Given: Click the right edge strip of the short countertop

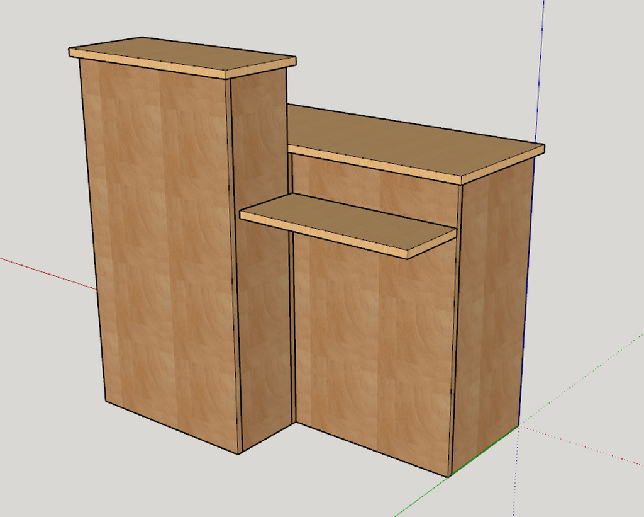Looking at the screenshot, I should click(503, 166).
